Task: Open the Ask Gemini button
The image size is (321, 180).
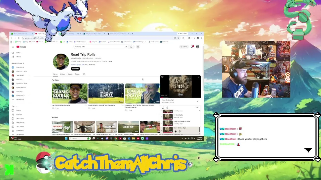Action: [183, 33]
